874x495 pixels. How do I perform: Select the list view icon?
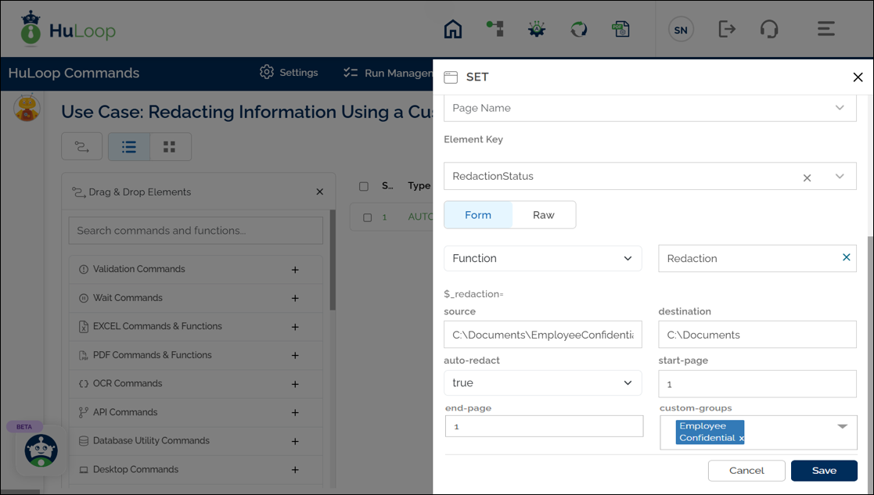pyautogui.click(x=129, y=147)
